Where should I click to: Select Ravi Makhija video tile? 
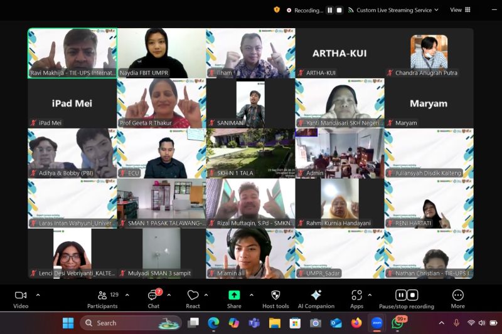pyautogui.click(x=72, y=53)
